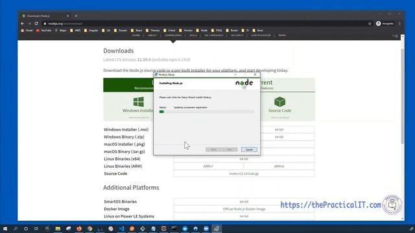Click the disabled Back button in Node.js Setup

213,150
